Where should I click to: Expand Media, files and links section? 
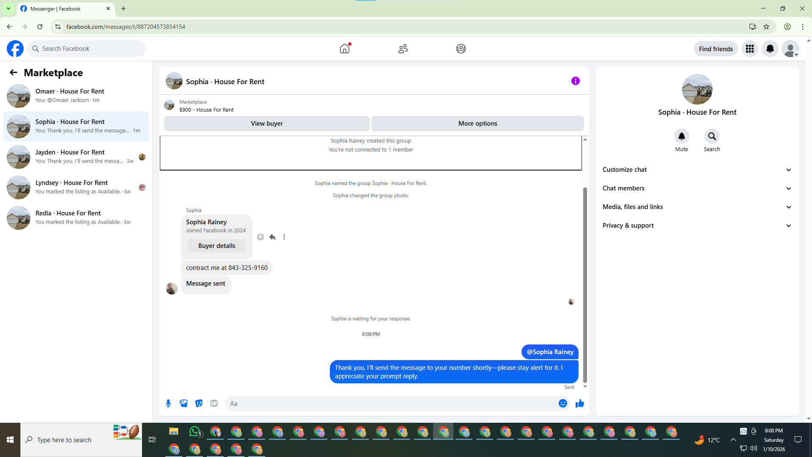tap(697, 207)
